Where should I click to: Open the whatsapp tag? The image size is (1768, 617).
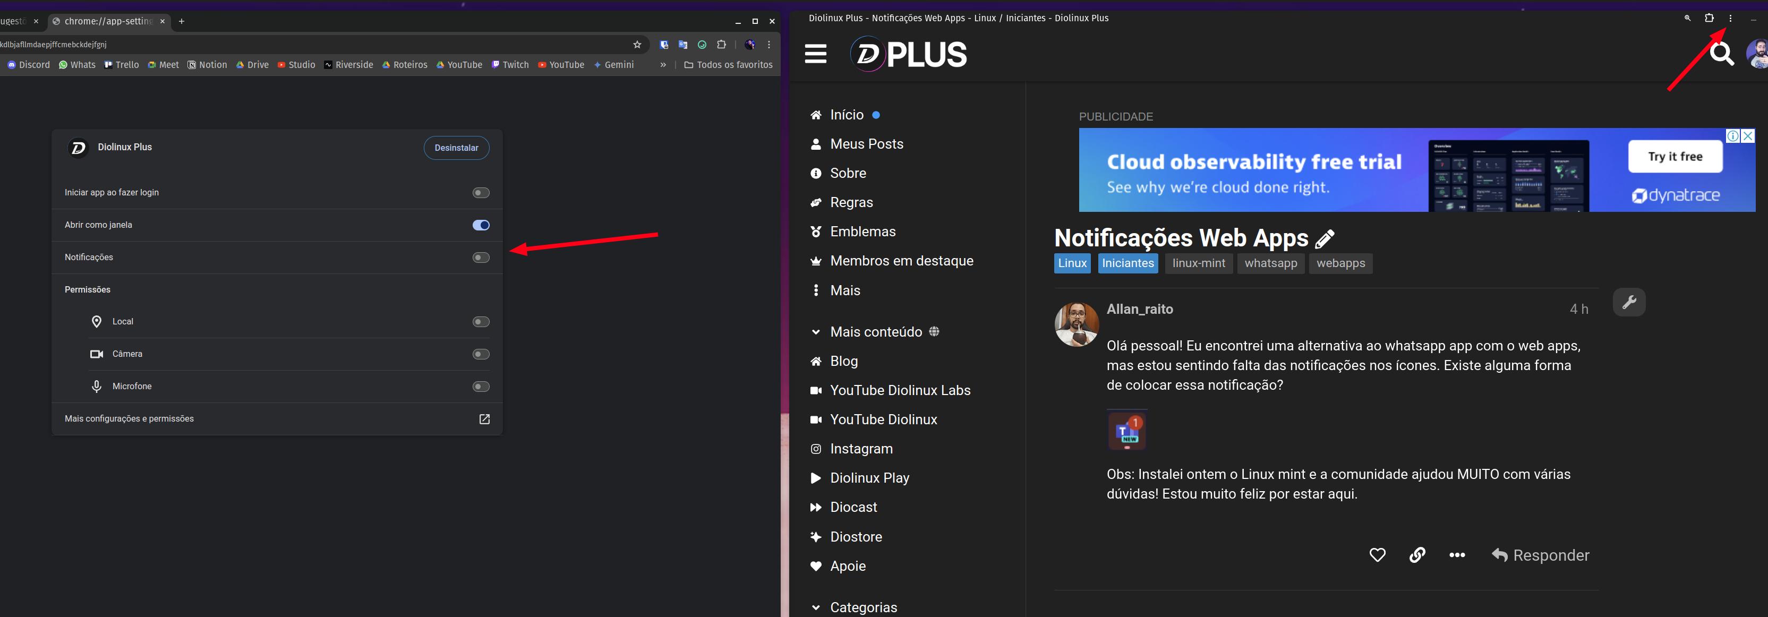pyautogui.click(x=1270, y=263)
